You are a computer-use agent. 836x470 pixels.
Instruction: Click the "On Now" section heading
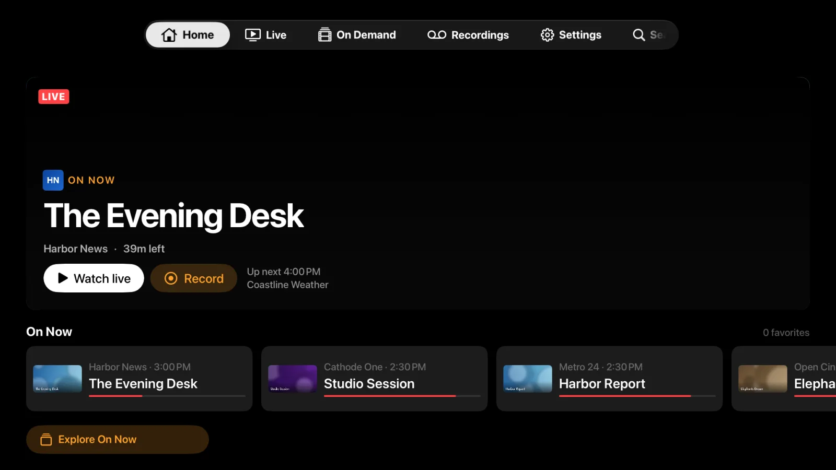point(49,332)
